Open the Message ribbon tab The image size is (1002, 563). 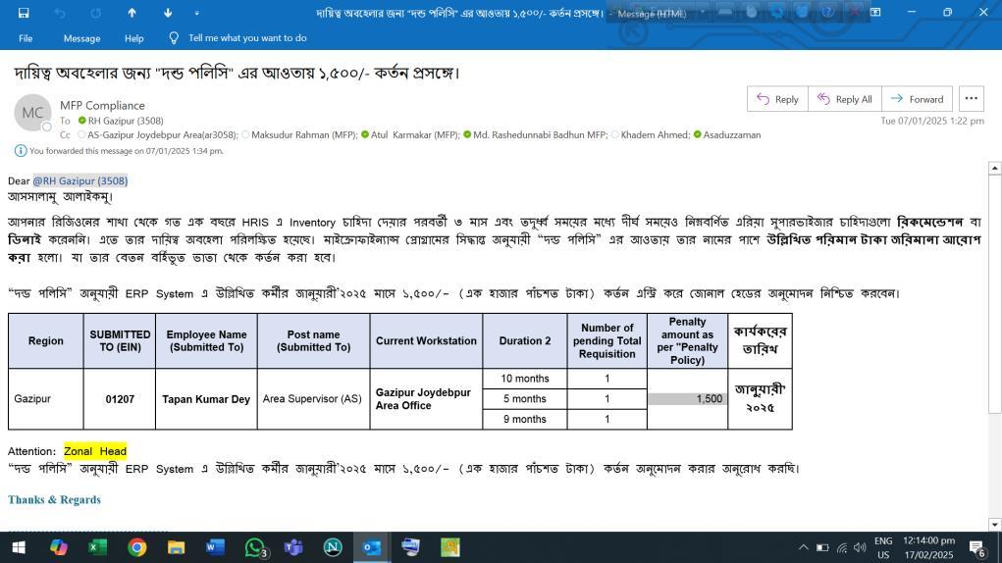[81, 38]
